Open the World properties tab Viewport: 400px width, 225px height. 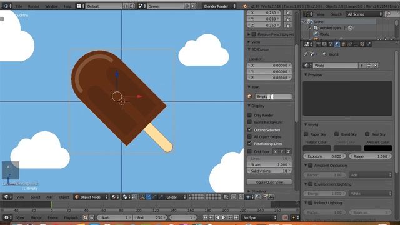coord(337,44)
